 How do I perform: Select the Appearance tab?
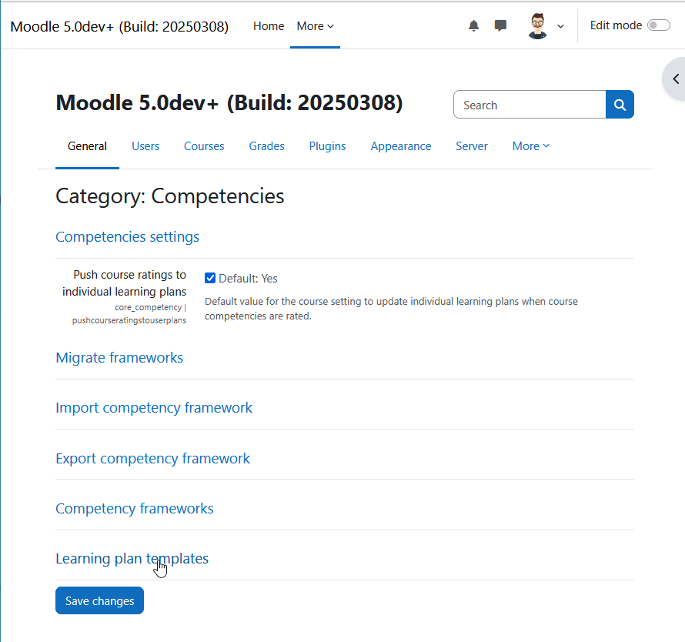pyautogui.click(x=400, y=146)
